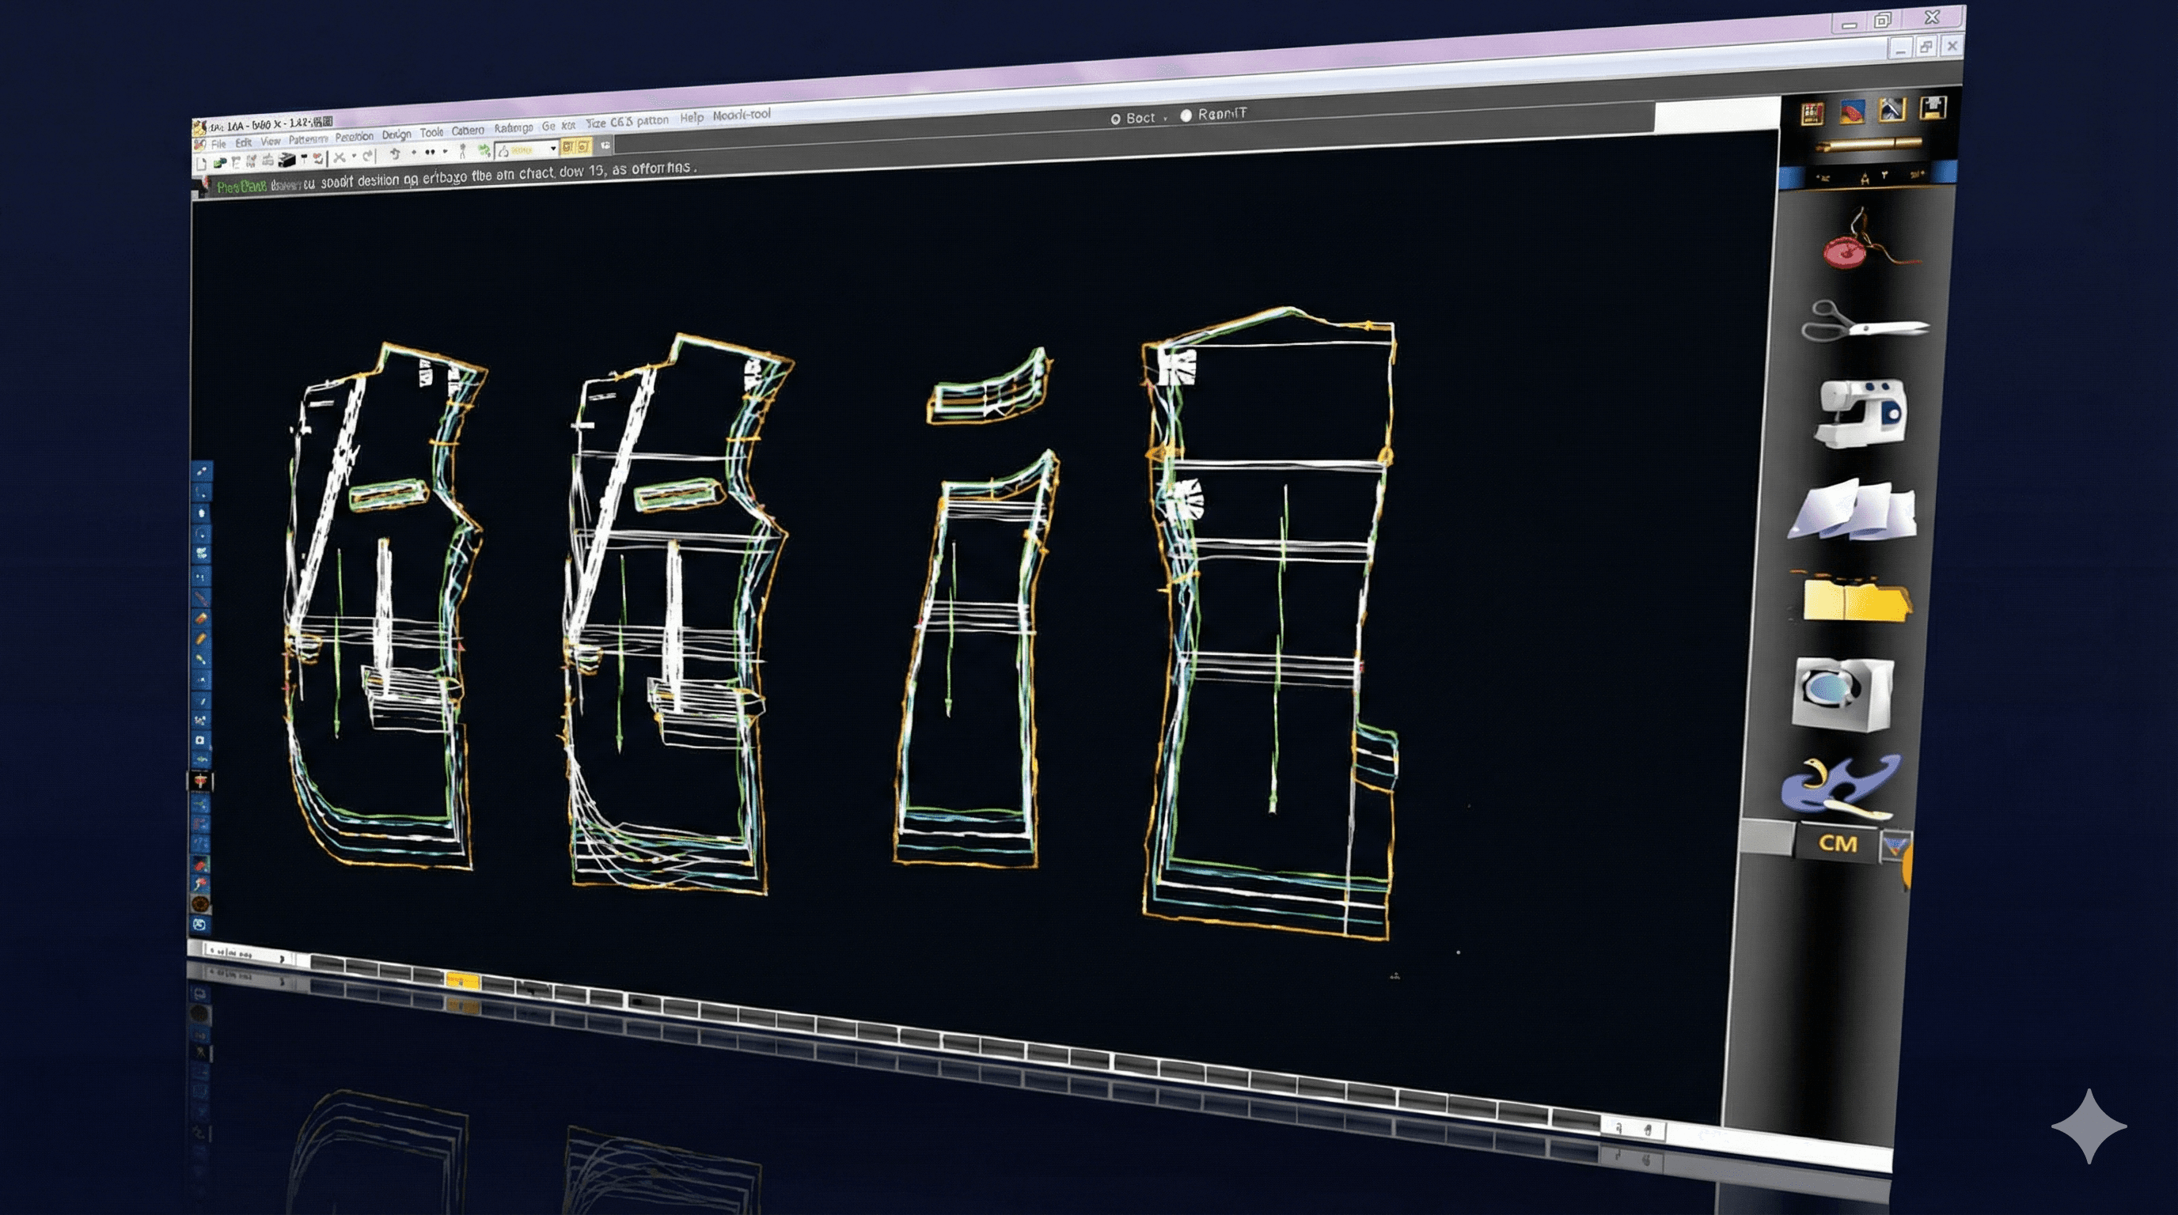Click the yellow highlighted cell in bottom bar

pyautogui.click(x=461, y=980)
